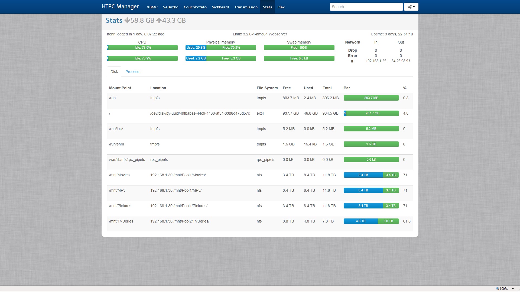Open XBMC from the navigation bar
The width and height of the screenshot is (520, 292).
pyautogui.click(x=152, y=7)
